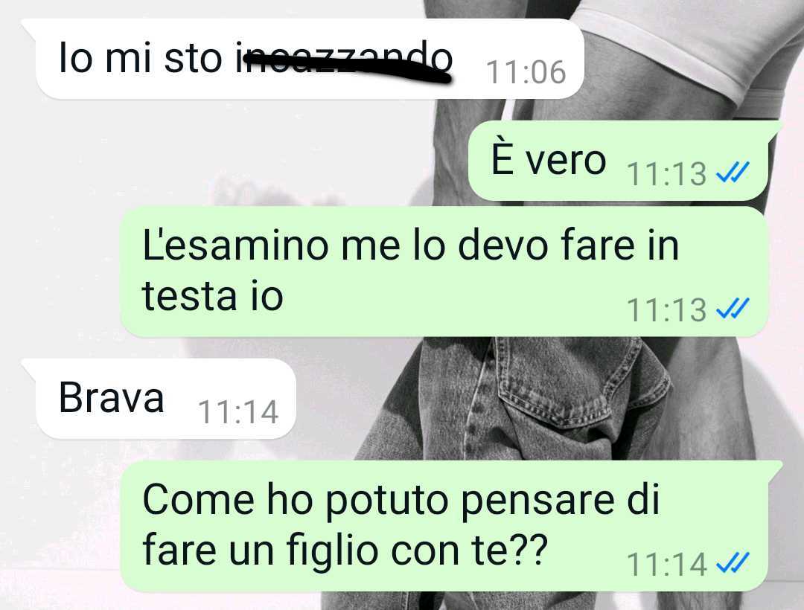
Task: Tap the 11:06 timestamp on first message
Action: click(x=526, y=72)
